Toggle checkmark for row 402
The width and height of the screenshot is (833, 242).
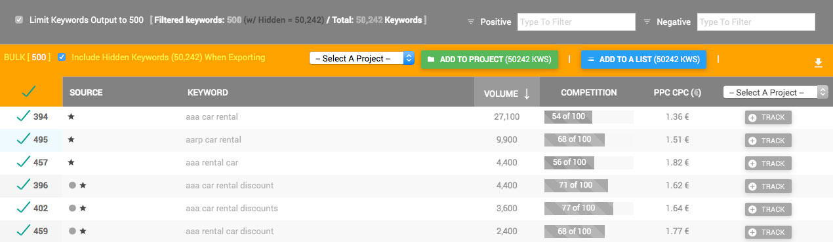(x=24, y=208)
